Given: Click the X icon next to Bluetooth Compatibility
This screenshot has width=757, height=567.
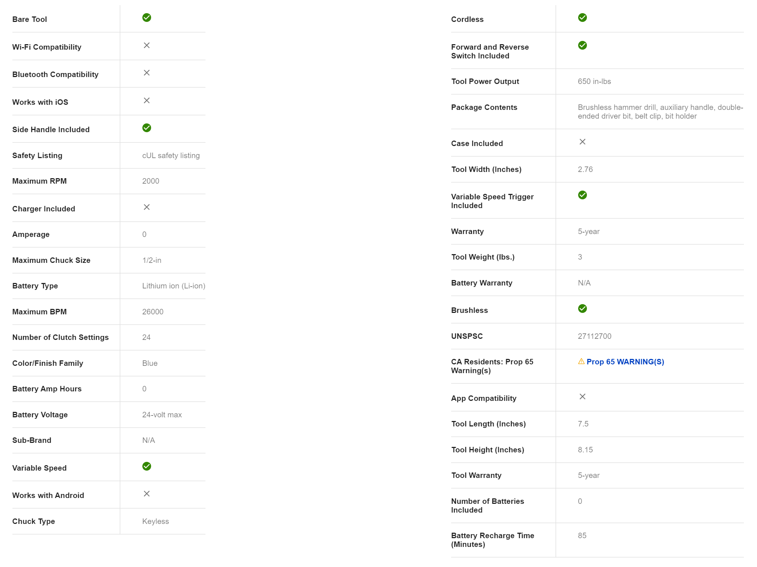Looking at the screenshot, I should click(147, 73).
